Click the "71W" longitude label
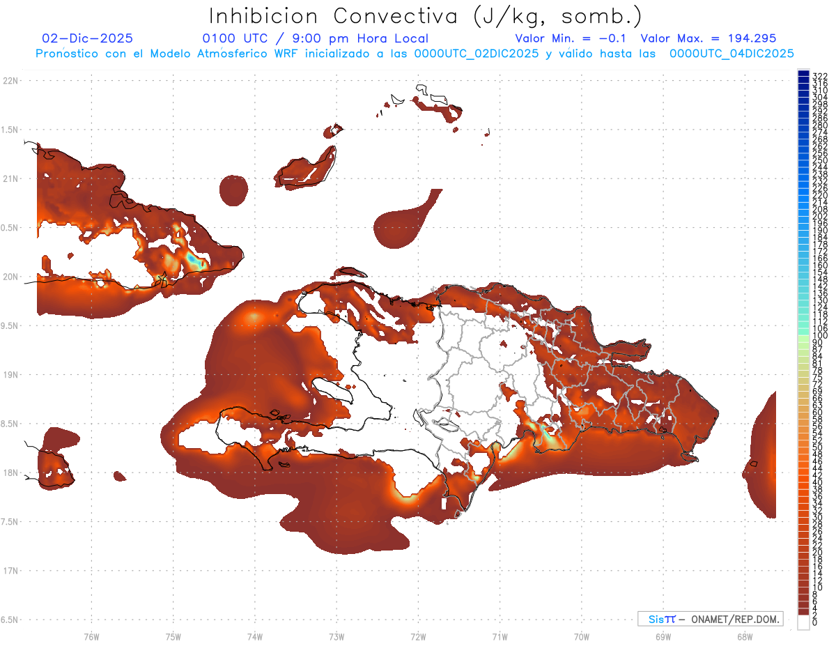 (500, 636)
